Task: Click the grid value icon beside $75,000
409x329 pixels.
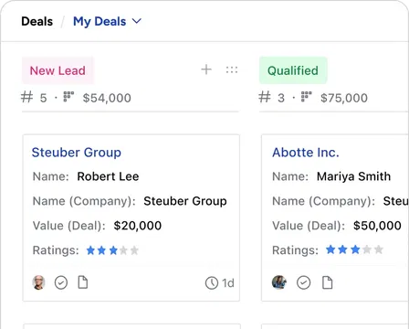Action: [x=307, y=96]
